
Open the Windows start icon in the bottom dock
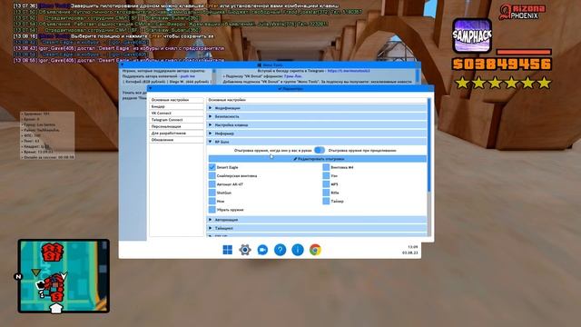coord(228,250)
